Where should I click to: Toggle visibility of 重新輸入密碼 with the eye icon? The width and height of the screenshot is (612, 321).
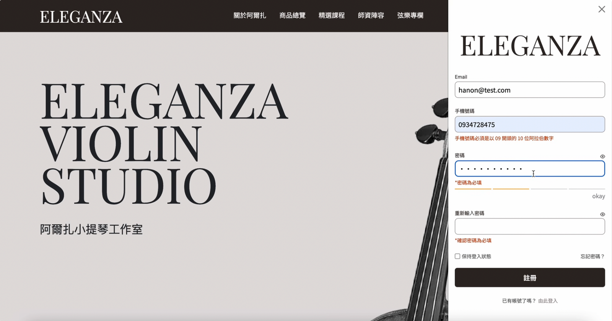tap(602, 214)
